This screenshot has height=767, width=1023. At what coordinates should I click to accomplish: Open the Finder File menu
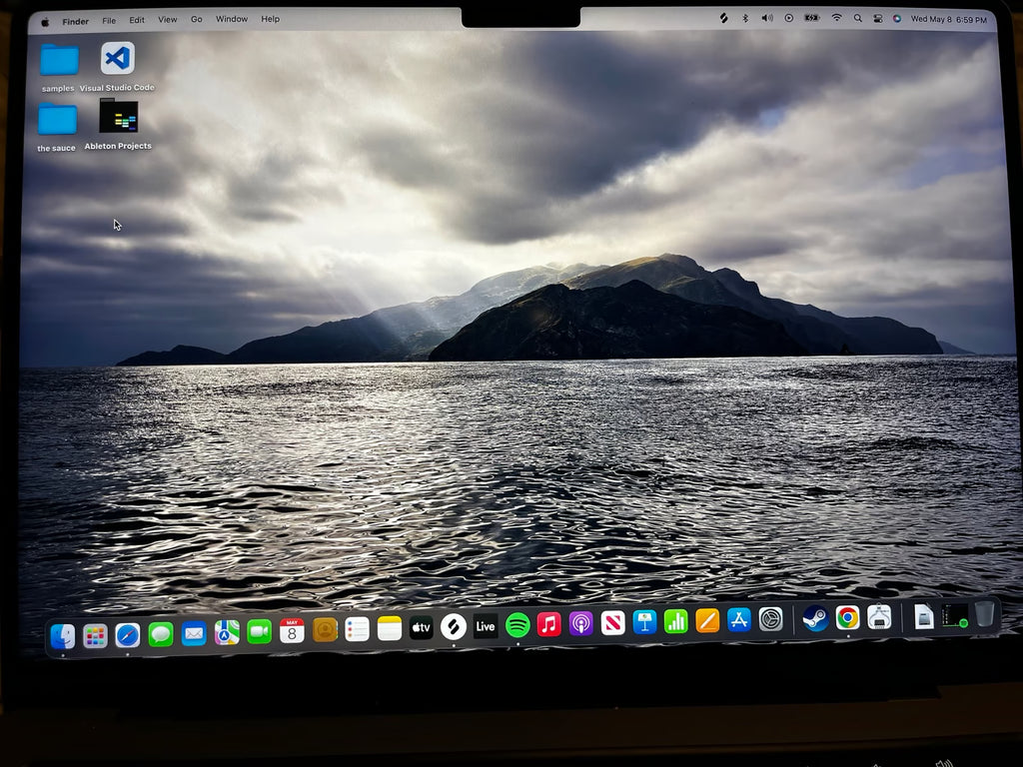tap(108, 18)
